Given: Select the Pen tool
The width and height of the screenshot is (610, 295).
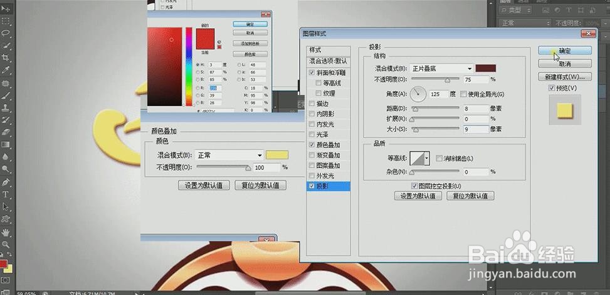Looking at the screenshot, I should pyautogui.click(x=6, y=182).
